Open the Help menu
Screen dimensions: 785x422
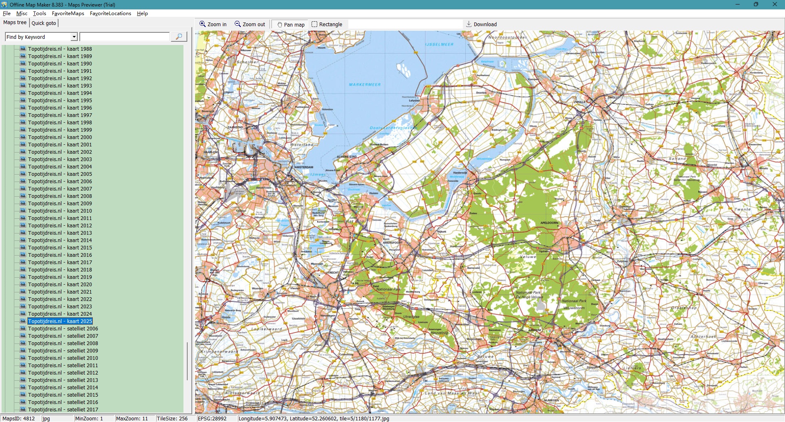142,13
